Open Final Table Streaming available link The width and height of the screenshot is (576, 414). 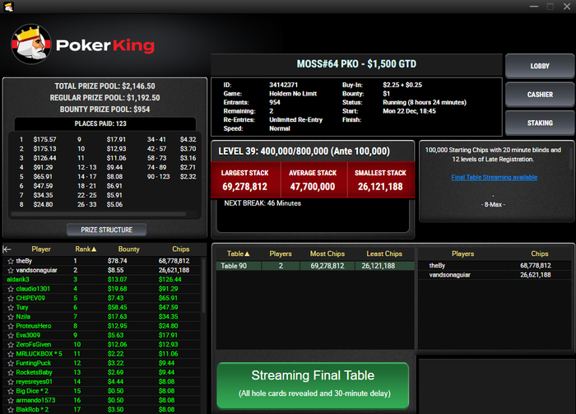[494, 178]
